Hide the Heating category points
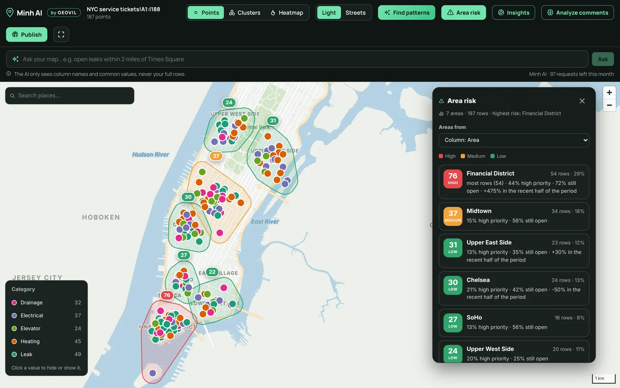The image size is (620, 388). [x=46, y=341]
